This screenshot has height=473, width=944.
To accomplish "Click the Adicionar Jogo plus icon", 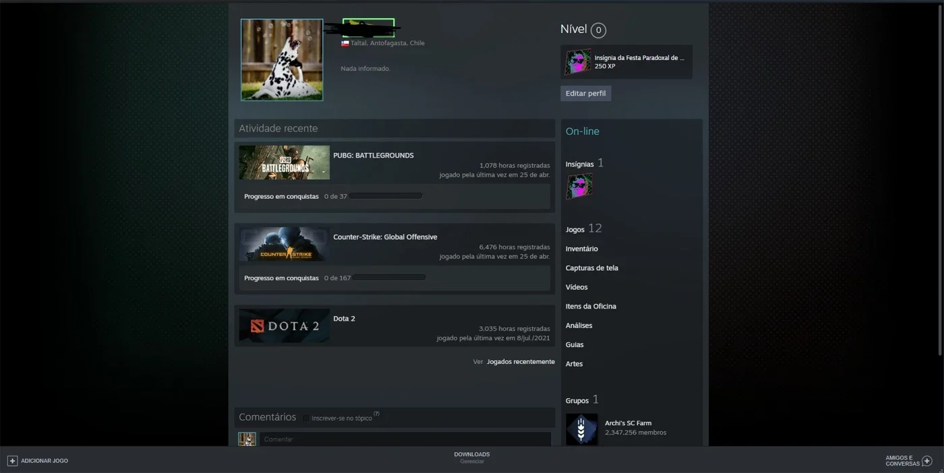I will tap(12, 461).
